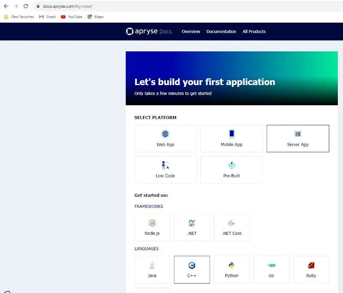
Task: Click the heading Let's build your first application
Action: pos(205,82)
